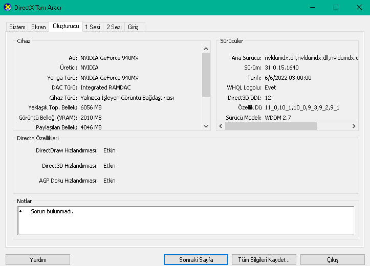Click the 'Integrated RAMDAC' value
Screen dimensions: 370x266
pos(105,87)
